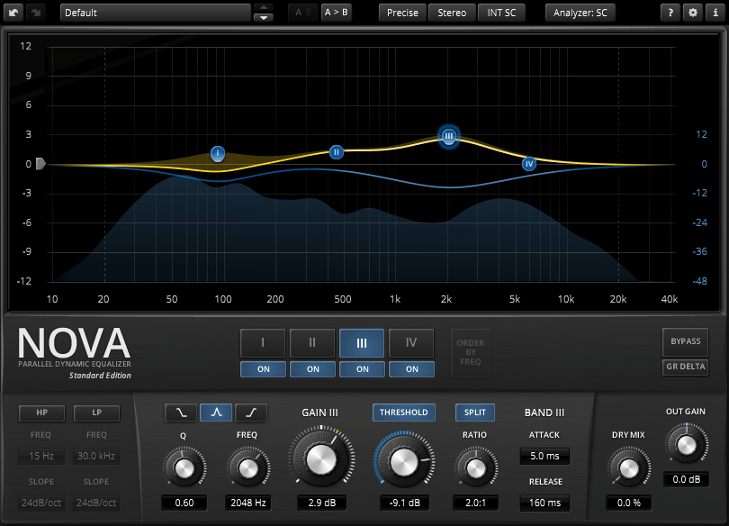
Task: Toggle the THRESHOLD button
Action: coord(404,413)
